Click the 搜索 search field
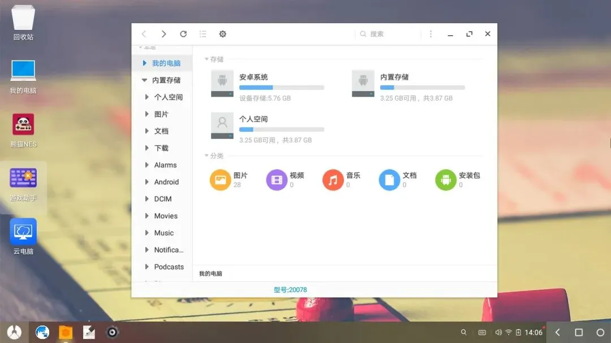This screenshot has width=611, height=343. (389, 34)
